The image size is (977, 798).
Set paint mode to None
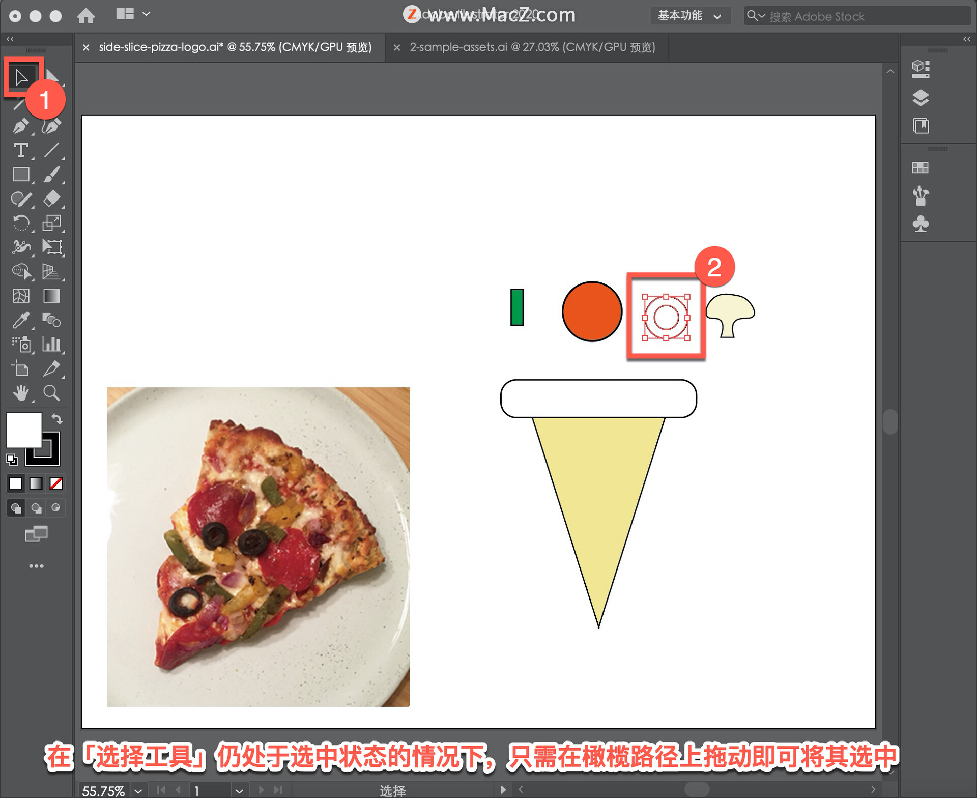tap(56, 483)
